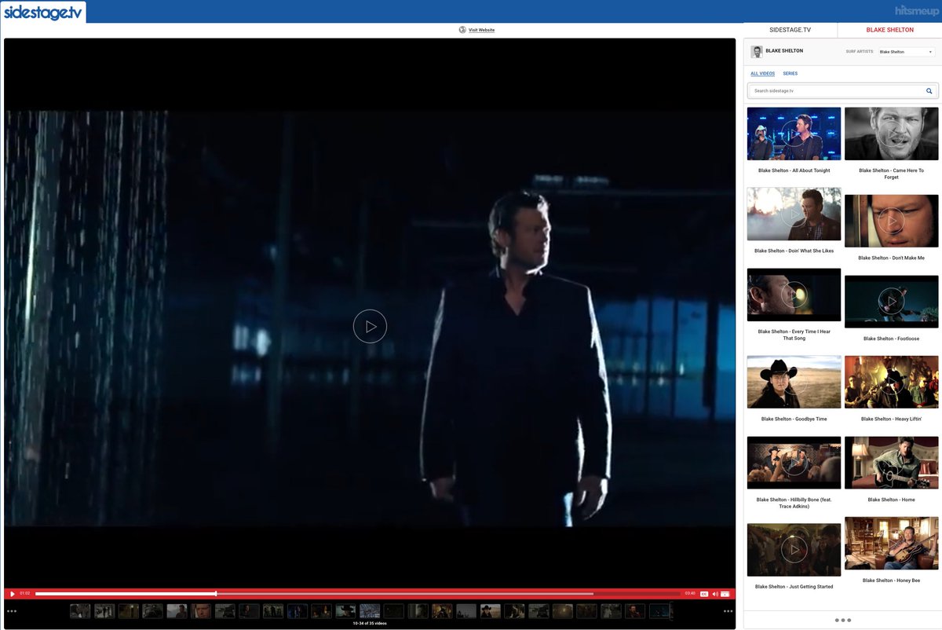Click the title 'Blake Shelton - Don't Make Me'
942x630 pixels.
tap(891, 258)
